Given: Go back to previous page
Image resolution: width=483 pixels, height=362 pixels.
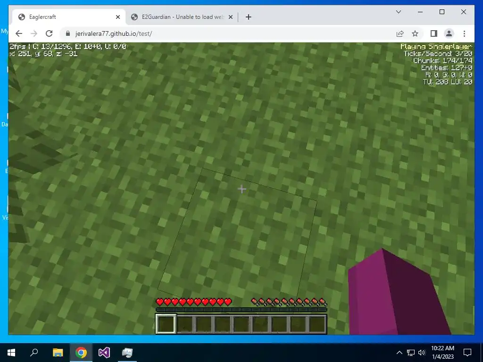Looking at the screenshot, I should pyautogui.click(x=19, y=33).
